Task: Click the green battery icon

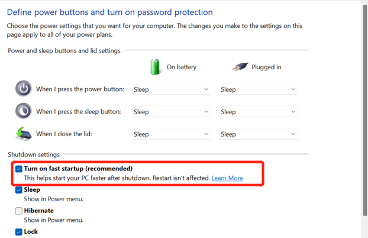Action: tap(156, 66)
